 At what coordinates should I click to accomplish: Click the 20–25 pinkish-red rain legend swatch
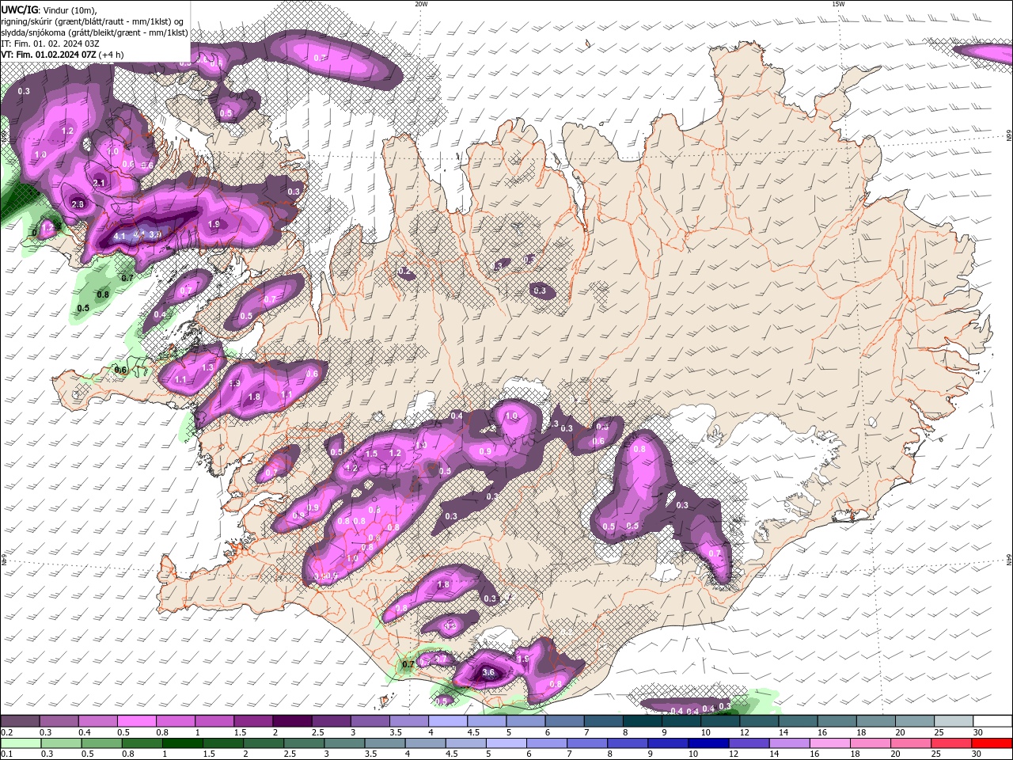coord(911,743)
